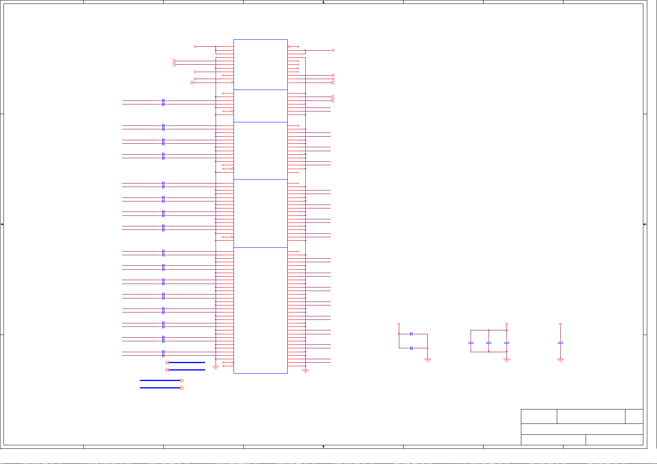The image size is (657, 464).
Task: Select power port above two-capacitor group
Action: pyautogui.click(x=398, y=324)
